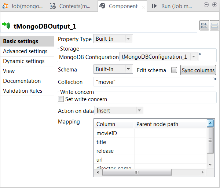Open Dynamic settings section

pyautogui.click(x=24, y=61)
